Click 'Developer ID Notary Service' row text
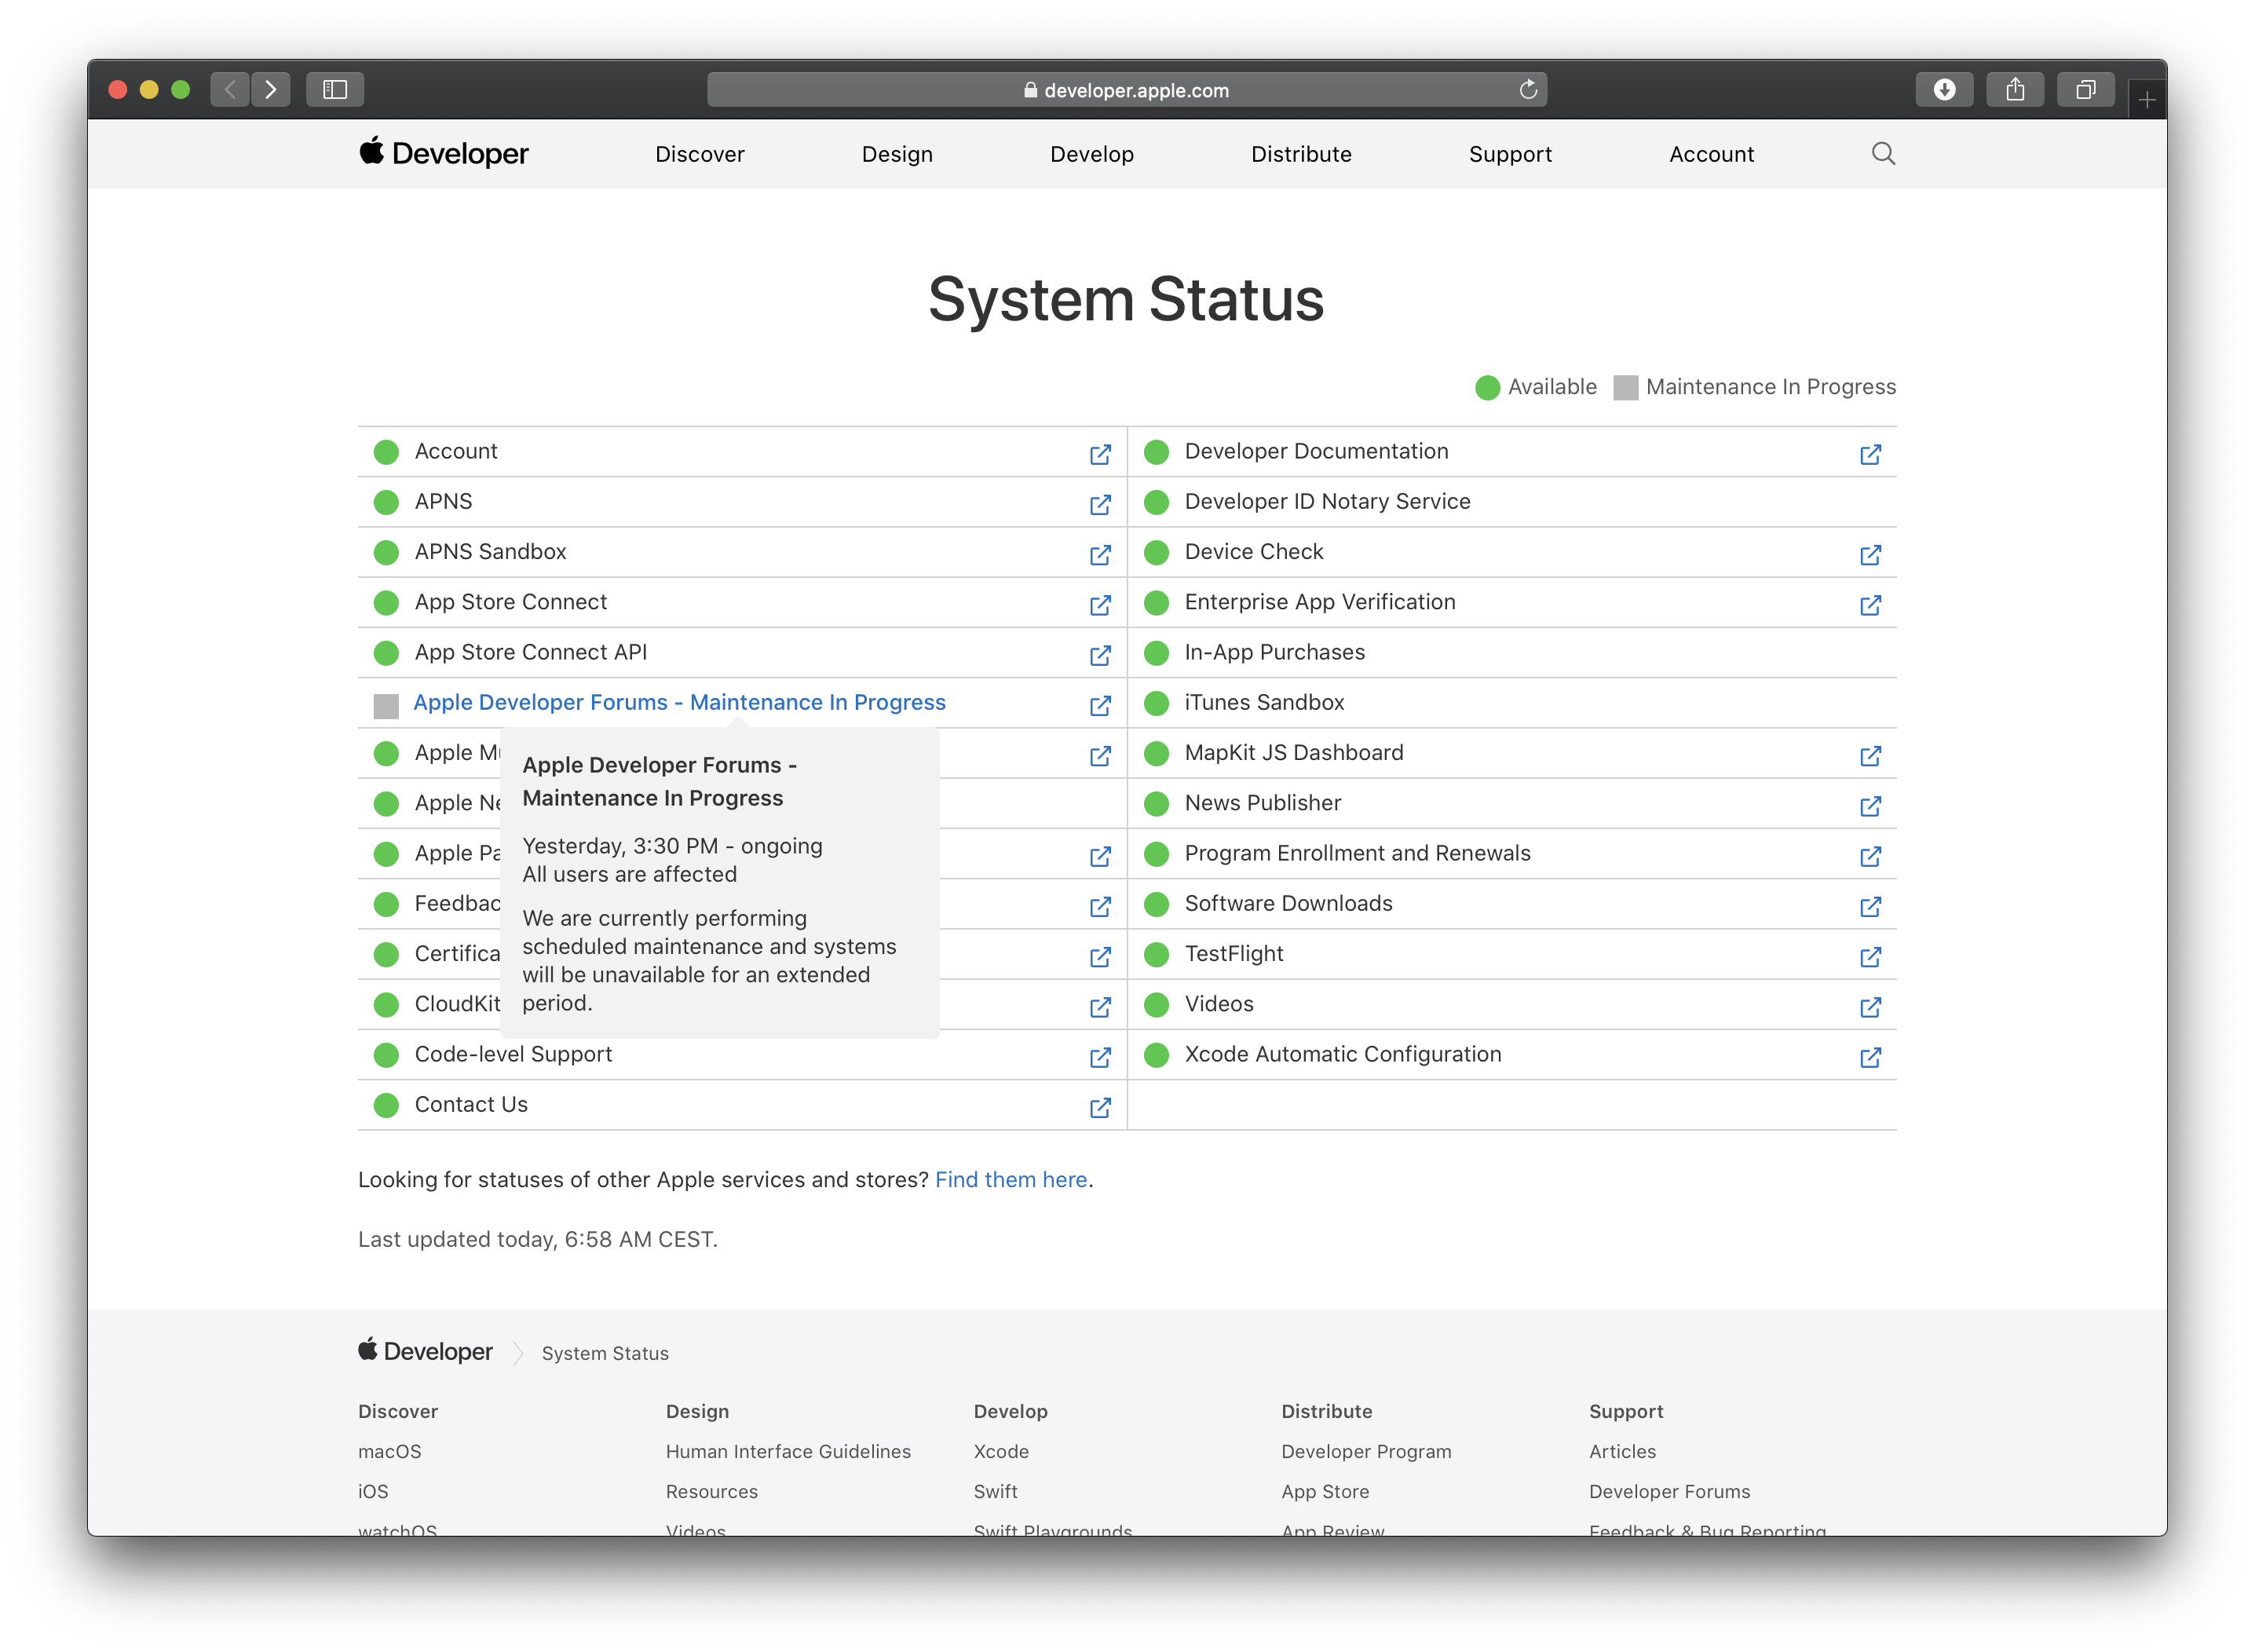2255x1652 pixels. point(1327,501)
